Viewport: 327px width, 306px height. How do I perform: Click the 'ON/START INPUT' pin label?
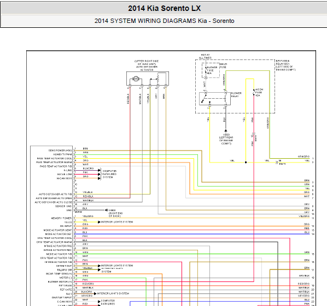coord(62,298)
